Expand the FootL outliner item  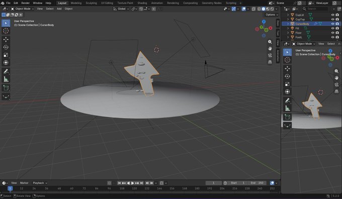tap(288, 37)
